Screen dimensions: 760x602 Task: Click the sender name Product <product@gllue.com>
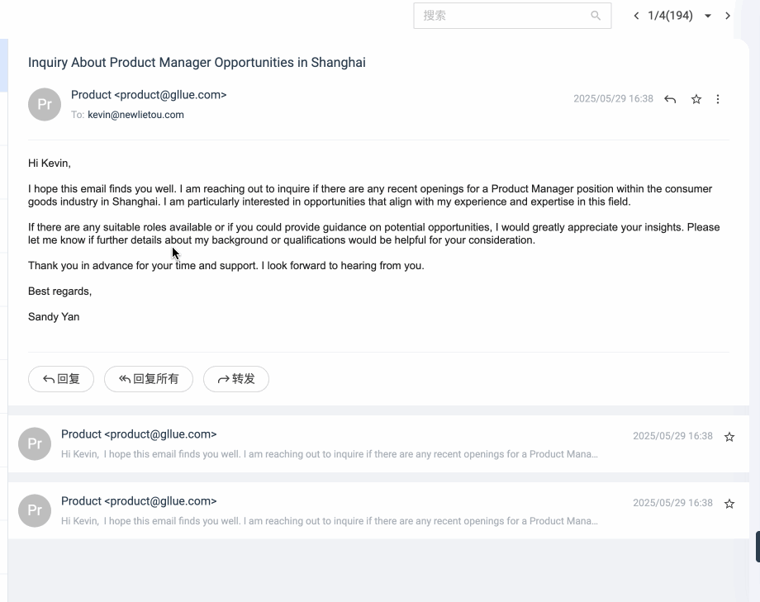(149, 95)
